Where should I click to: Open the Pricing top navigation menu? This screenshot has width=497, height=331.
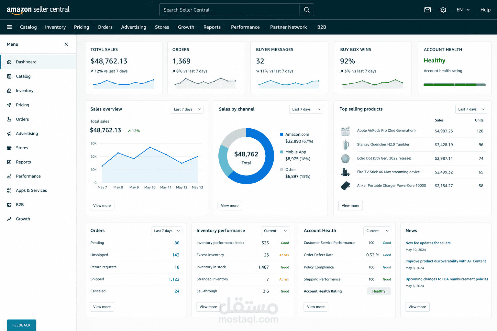(82, 27)
